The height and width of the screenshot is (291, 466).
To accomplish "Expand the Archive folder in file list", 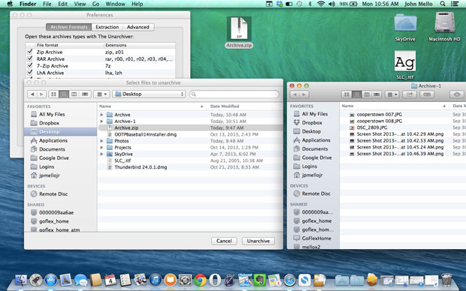I will pos(101,115).
